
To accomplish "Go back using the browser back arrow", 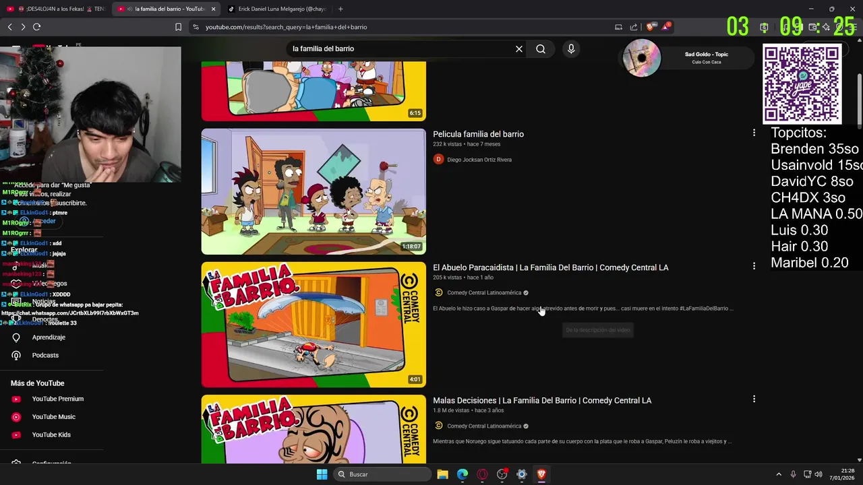I will point(9,27).
